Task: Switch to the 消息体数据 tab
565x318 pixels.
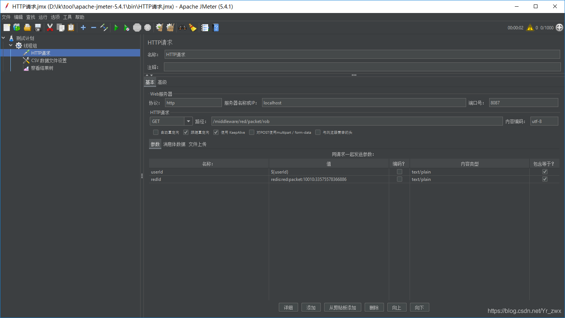Action: click(174, 144)
